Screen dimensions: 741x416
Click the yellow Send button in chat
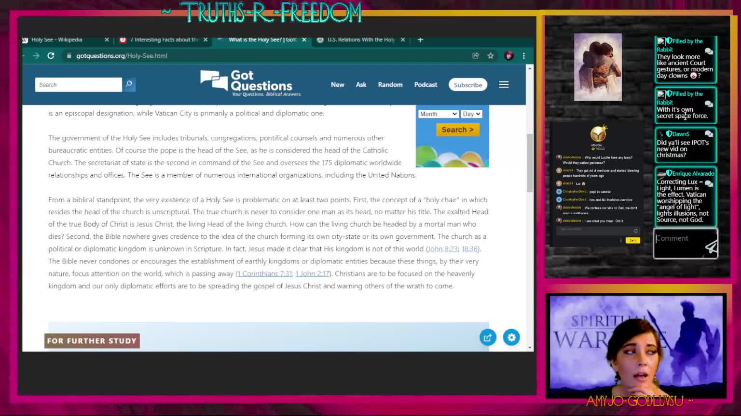[632, 240]
